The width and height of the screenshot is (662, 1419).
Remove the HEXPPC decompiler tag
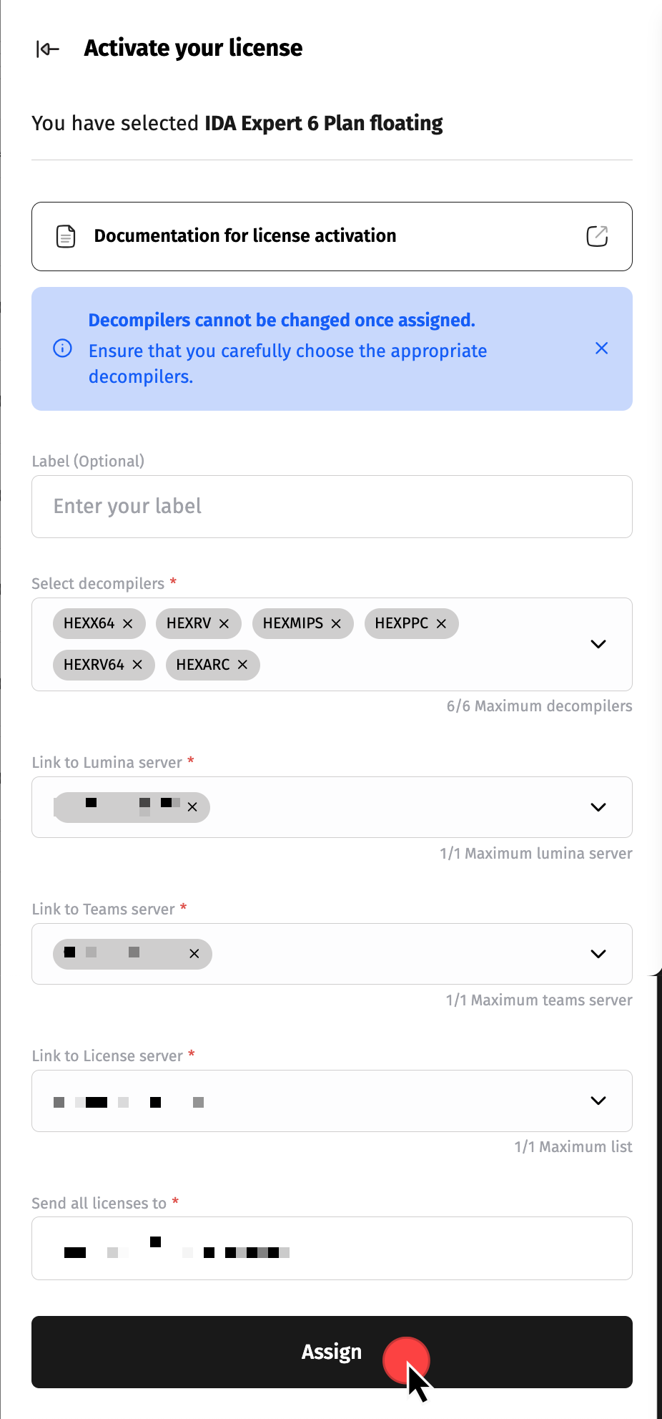(441, 624)
